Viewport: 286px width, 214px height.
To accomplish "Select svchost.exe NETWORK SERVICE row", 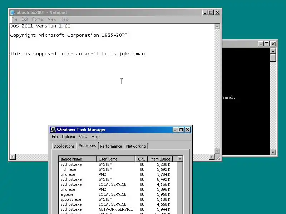I will tap(118, 209).
